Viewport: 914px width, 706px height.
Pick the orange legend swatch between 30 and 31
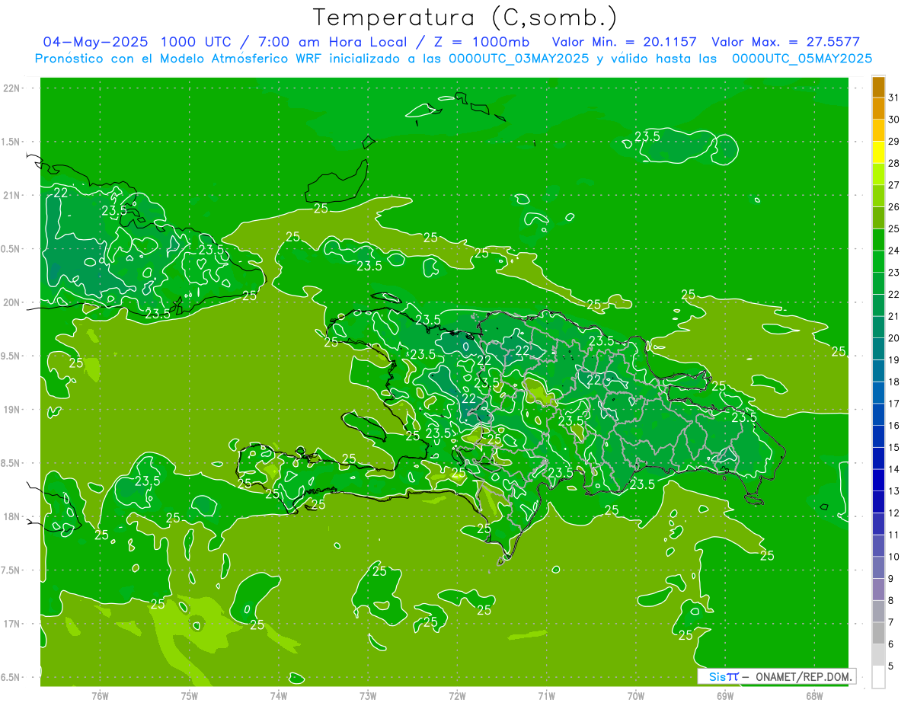pyautogui.click(x=878, y=108)
